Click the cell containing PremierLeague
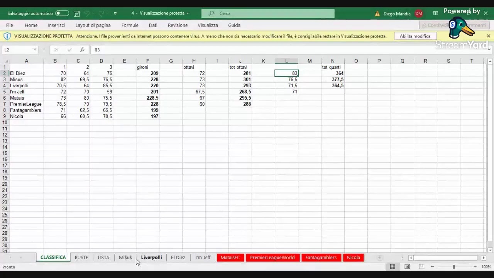Screen dimensions: 494x278 pyautogui.click(x=26, y=104)
